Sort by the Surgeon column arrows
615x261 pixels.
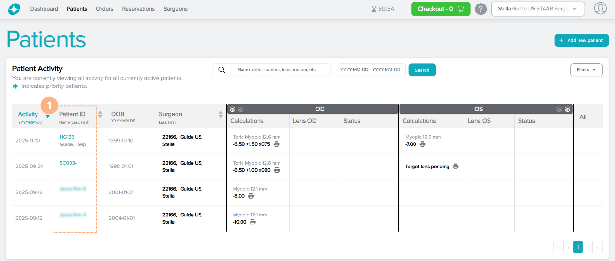click(x=220, y=114)
